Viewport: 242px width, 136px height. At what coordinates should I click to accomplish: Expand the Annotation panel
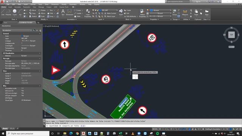tap(72, 19)
